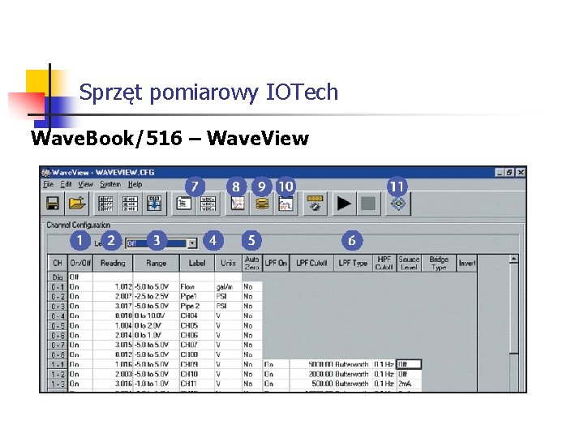
Task: Click the LPF On column header
Action: [276, 264]
